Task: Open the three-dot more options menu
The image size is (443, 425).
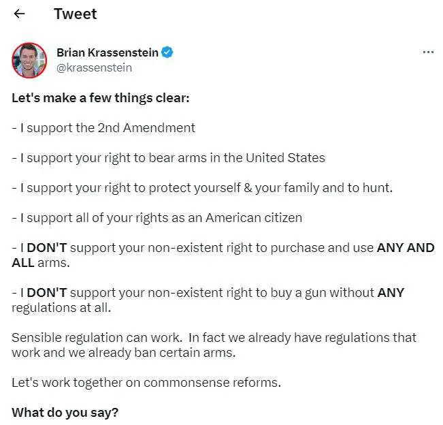Action: (x=428, y=52)
